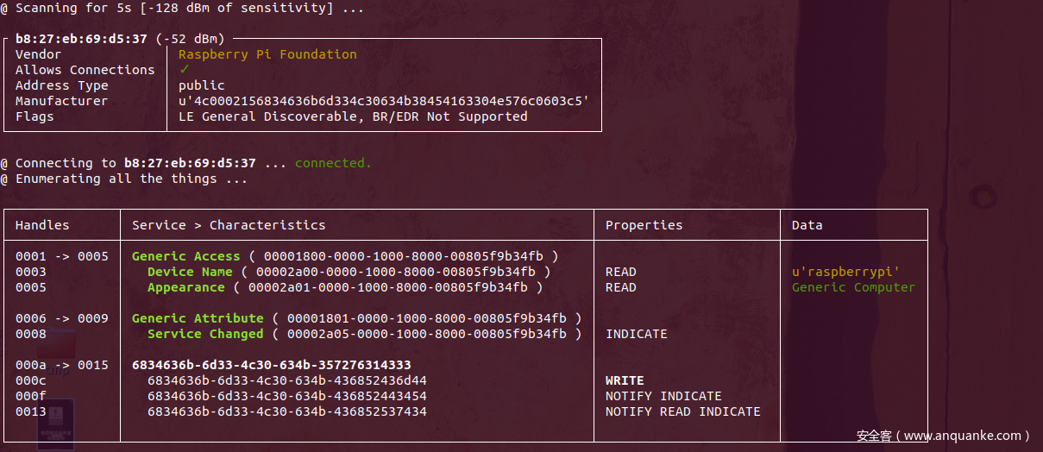The image size is (1043, 452).
Task: Click the faint document thumbnail at bottom left
Action: [56, 423]
